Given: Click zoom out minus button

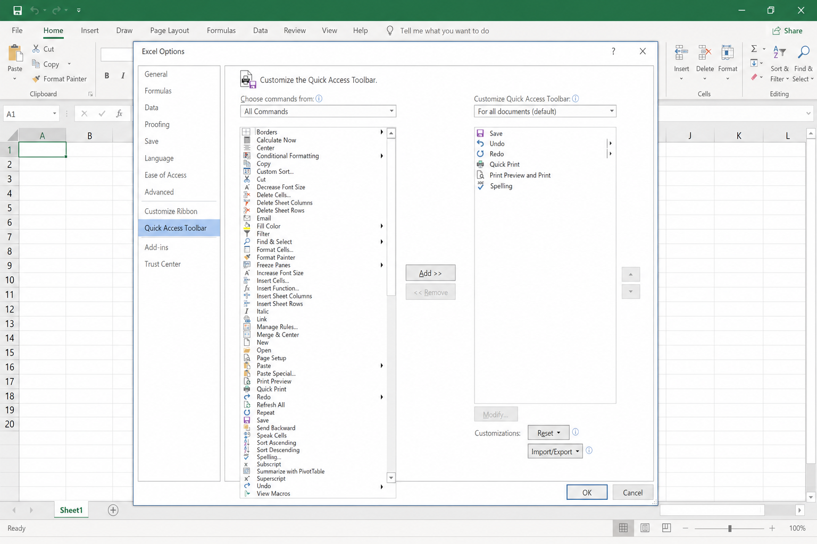Looking at the screenshot, I should [686, 528].
